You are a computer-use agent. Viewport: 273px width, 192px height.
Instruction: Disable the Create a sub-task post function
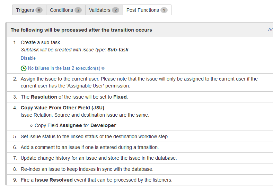[x=28, y=58]
